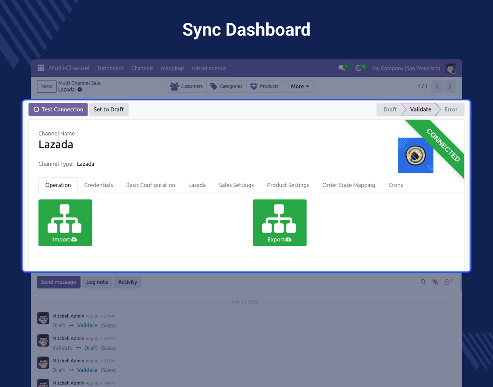493x387 pixels.
Task: Select the Draft status stage
Action: point(390,110)
